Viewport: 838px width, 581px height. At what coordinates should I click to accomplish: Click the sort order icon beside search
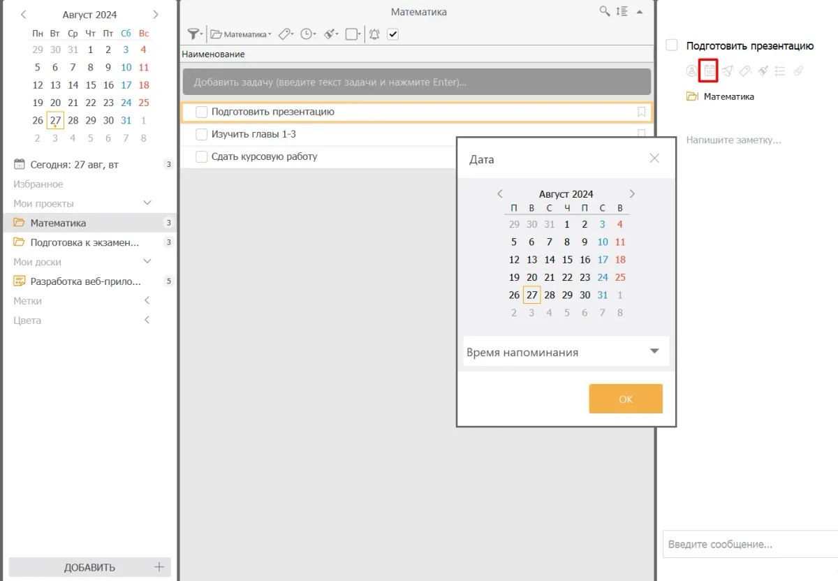pyautogui.click(x=622, y=11)
